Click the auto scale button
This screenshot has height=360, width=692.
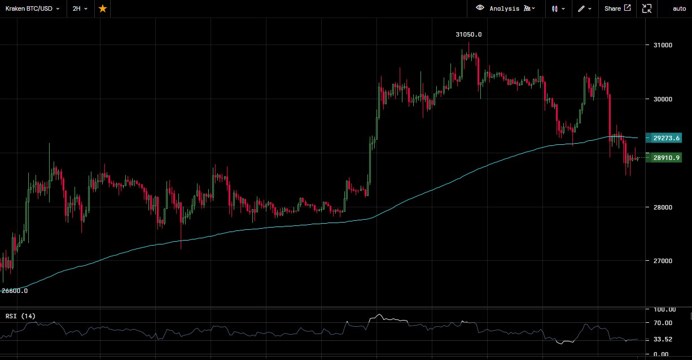(680, 8)
